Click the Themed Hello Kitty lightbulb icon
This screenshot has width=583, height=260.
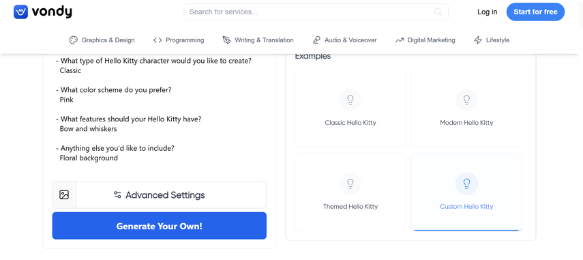(350, 184)
